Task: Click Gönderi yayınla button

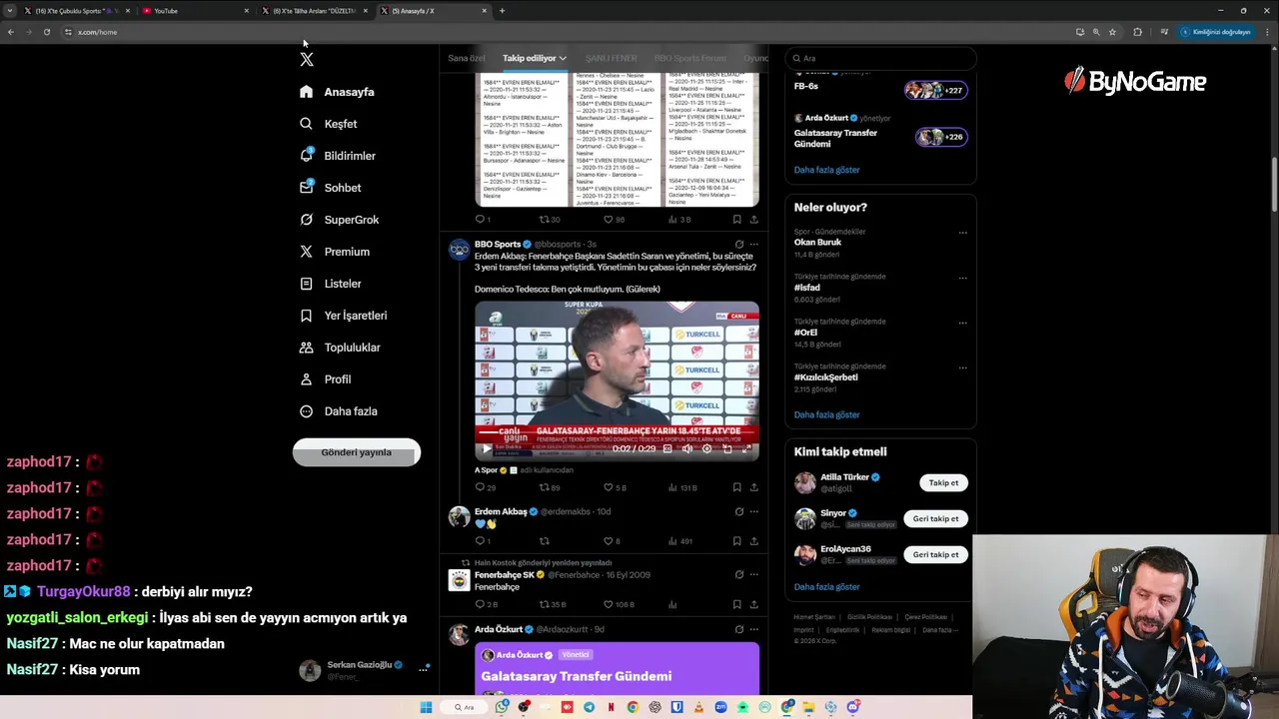Action: pos(357,452)
